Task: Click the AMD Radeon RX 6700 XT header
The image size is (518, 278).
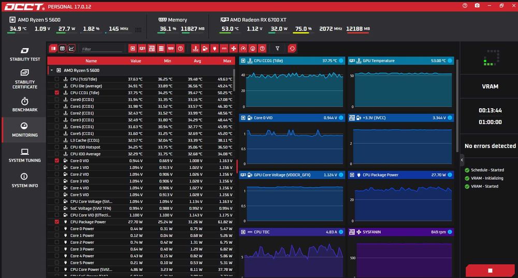Action: (253, 20)
